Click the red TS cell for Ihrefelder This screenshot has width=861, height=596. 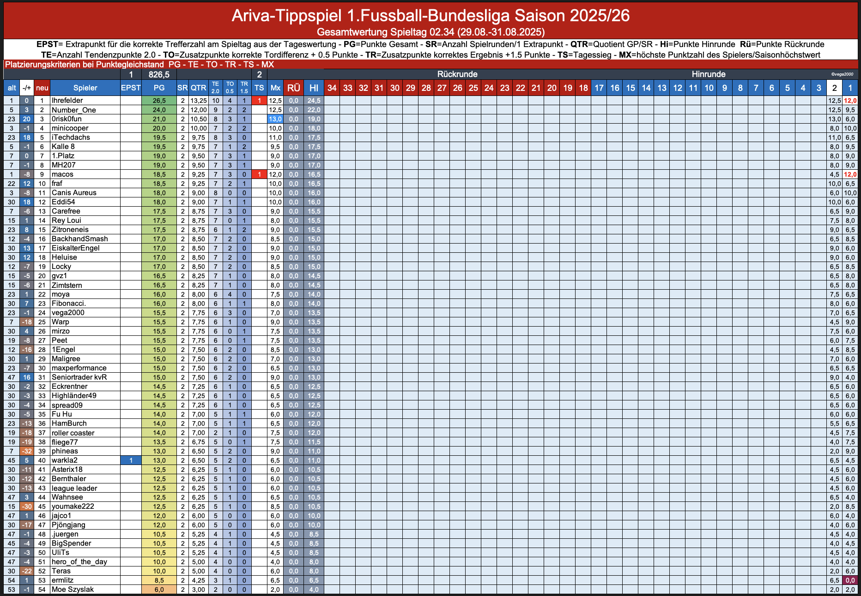point(260,101)
